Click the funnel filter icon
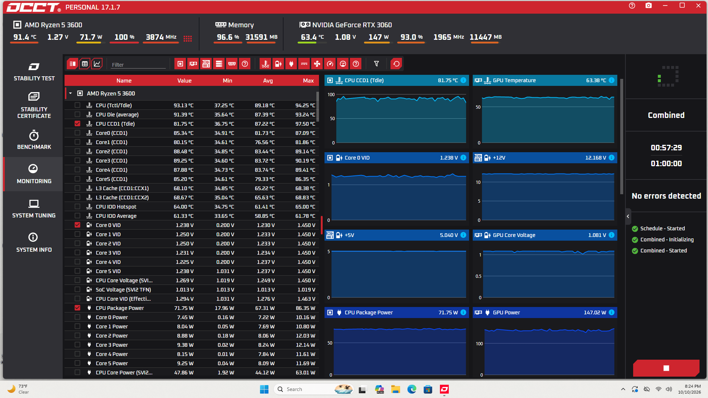The width and height of the screenshot is (708, 398). 376,64
